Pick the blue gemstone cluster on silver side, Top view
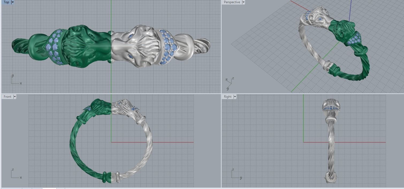This screenshot has width=404, height=189. click(x=169, y=47)
